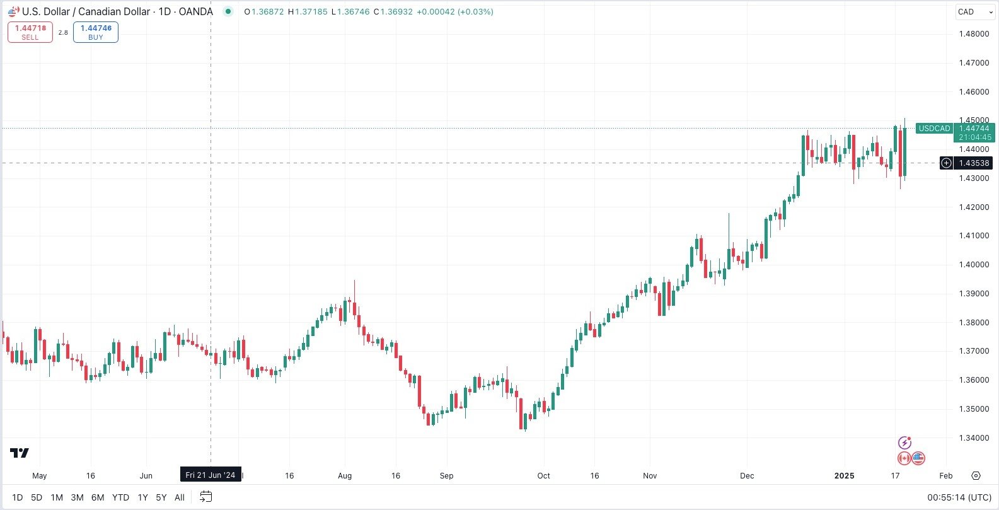Click the spread value 2.8

pyautogui.click(x=63, y=33)
